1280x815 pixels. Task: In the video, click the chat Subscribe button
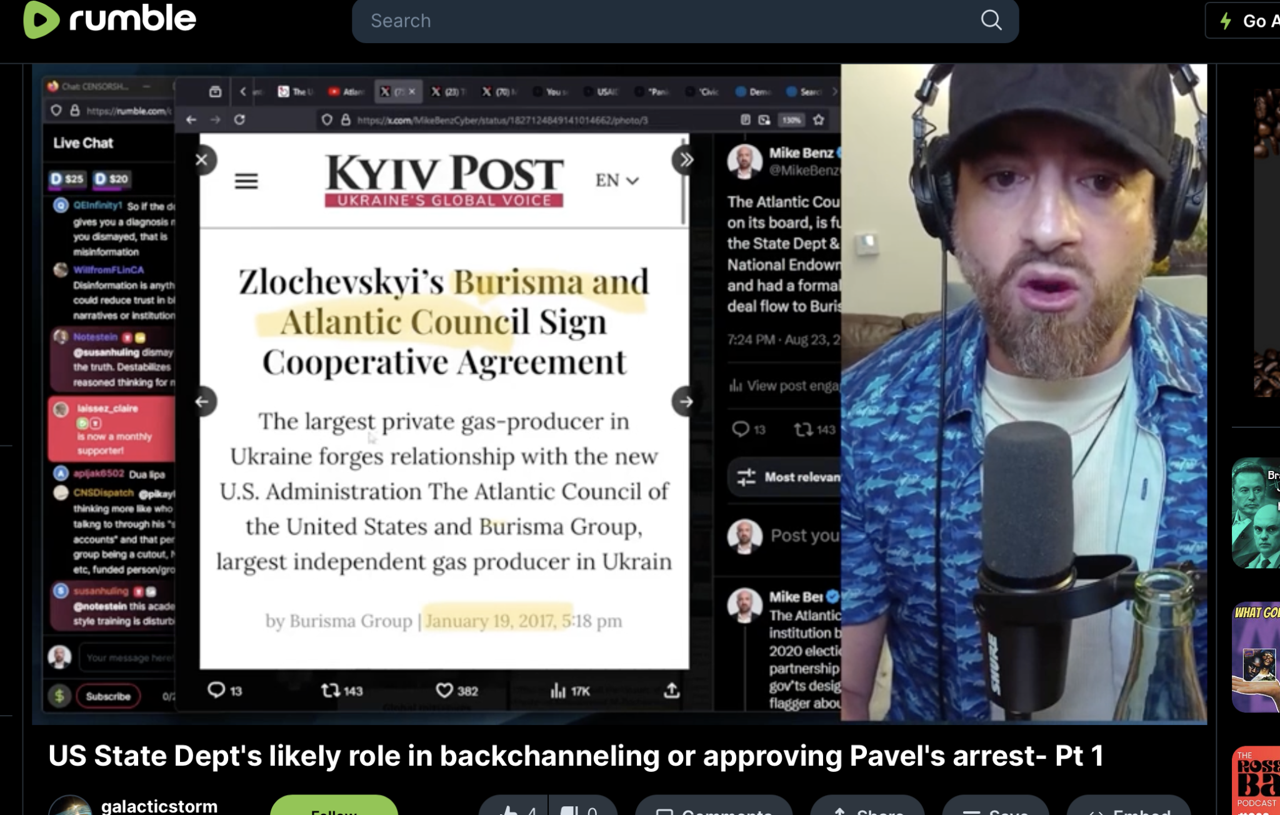tap(108, 696)
